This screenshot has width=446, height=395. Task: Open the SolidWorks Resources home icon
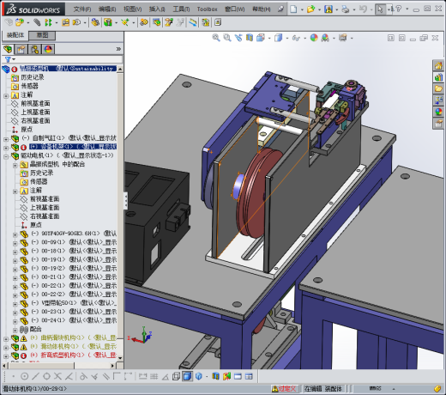click(x=438, y=65)
